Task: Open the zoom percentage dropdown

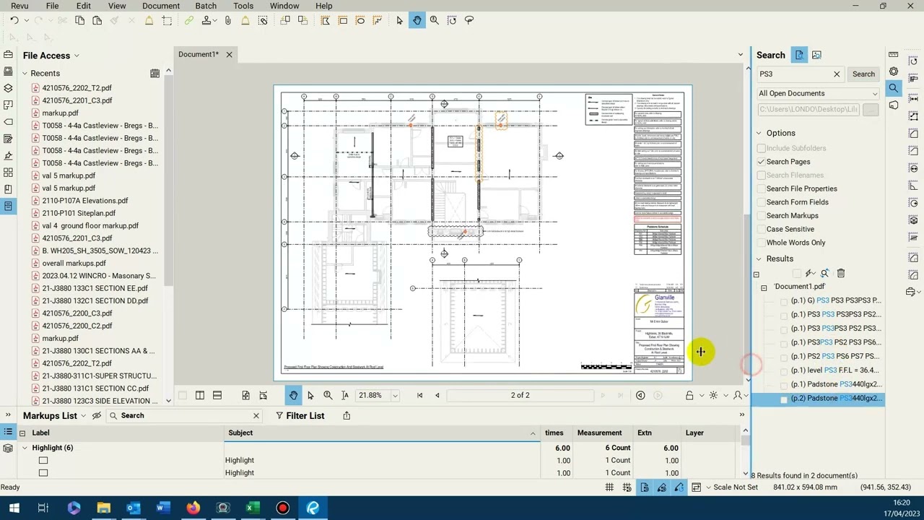Action: pyautogui.click(x=395, y=396)
